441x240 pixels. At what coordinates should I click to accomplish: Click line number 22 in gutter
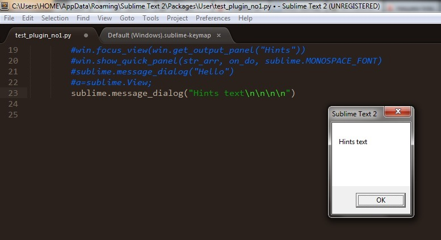(13, 82)
